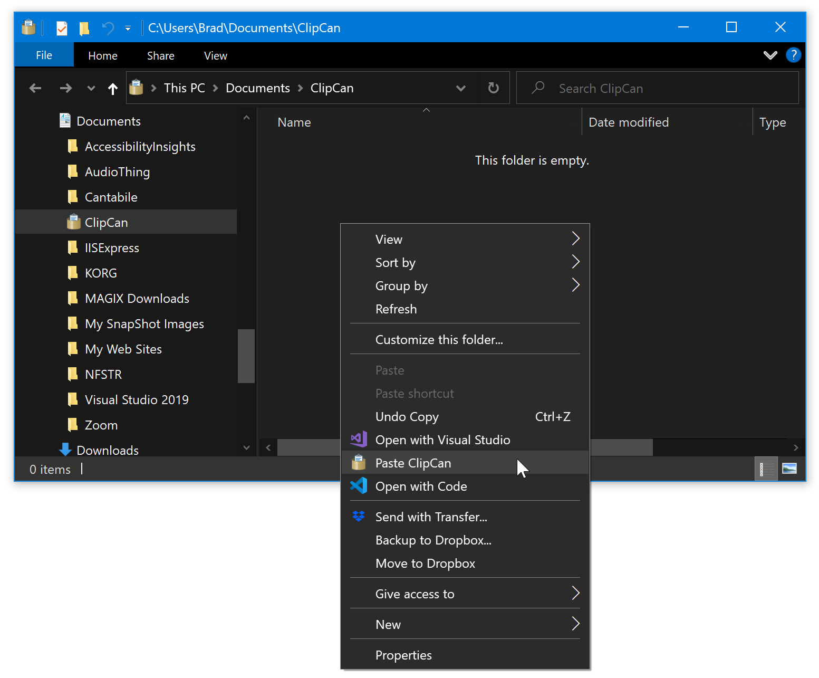Open the recent locations dropdown

pos(91,88)
